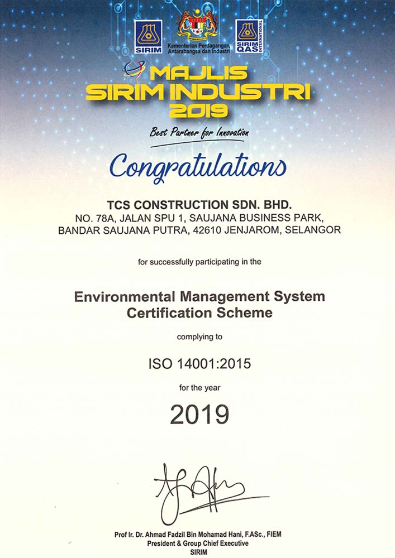Click the 'Best Partner for Innovation' tagline
Screen dimensions: 395x558
199,132
